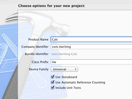Click the hammer claw at top left

point(12,17)
